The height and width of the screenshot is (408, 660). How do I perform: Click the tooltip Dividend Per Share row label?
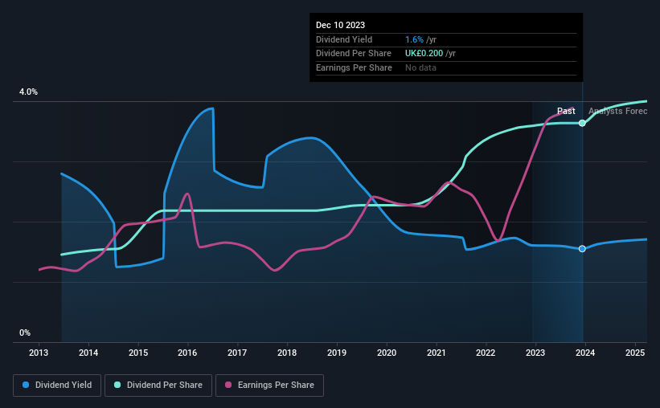tap(354, 54)
